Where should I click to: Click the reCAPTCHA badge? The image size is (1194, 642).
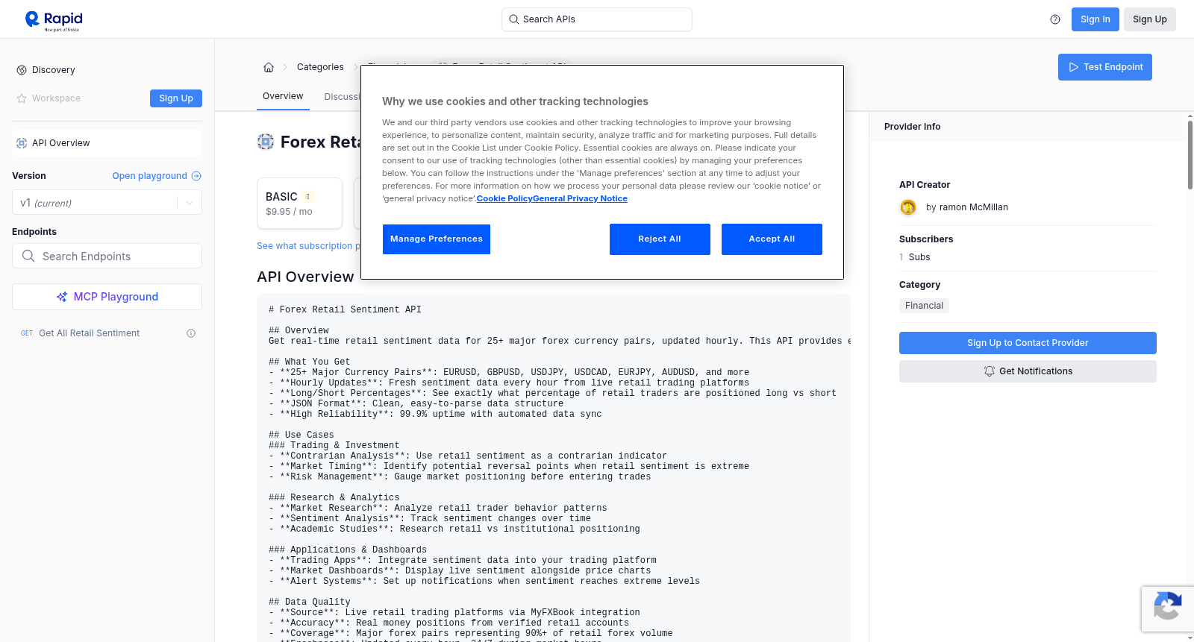pyautogui.click(x=1167, y=608)
